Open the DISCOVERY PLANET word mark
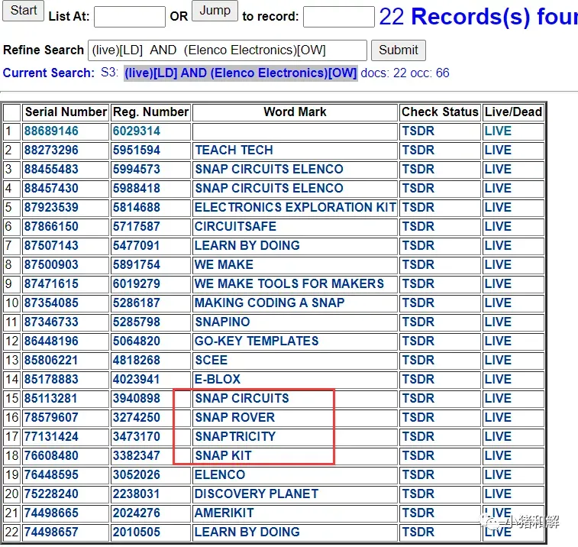Image resolution: width=578 pixels, height=547 pixels. [257, 494]
